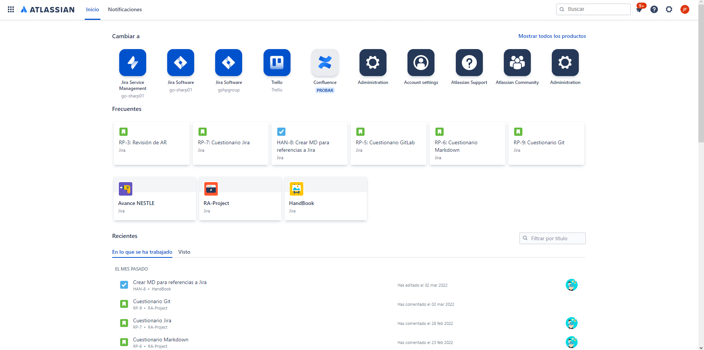This screenshot has width=704, height=350.
Task: Open RP-6: Cuestionario Markdown card
Action: (x=467, y=143)
